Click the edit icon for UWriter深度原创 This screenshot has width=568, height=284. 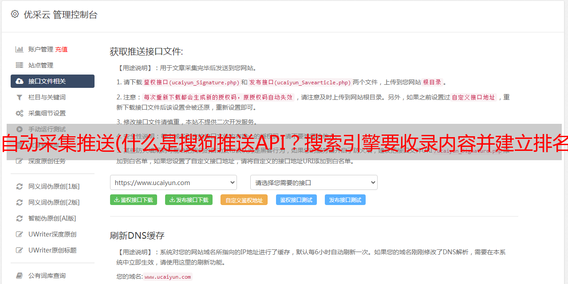click(x=20, y=234)
